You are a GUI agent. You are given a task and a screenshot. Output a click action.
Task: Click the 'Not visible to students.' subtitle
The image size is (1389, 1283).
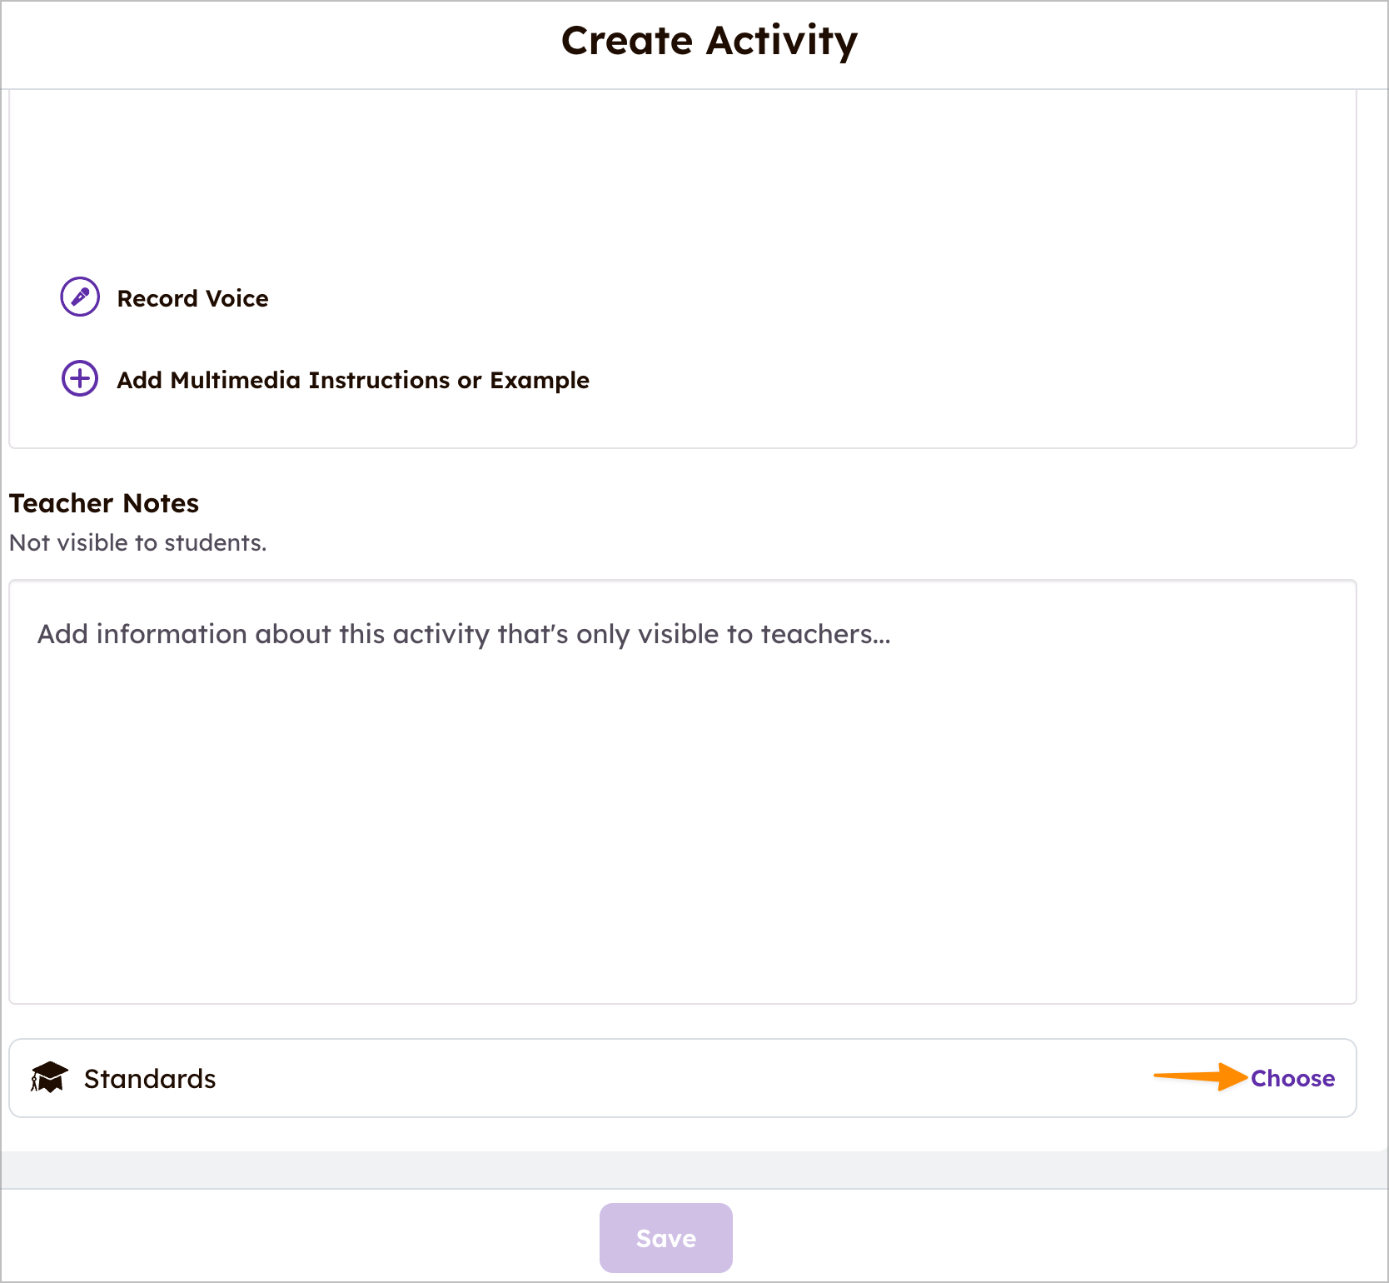coord(137,543)
